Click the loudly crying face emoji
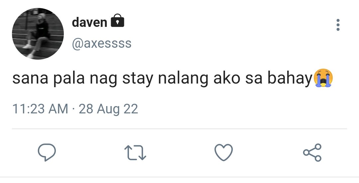 pyautogui.click(x=323, y=78)
